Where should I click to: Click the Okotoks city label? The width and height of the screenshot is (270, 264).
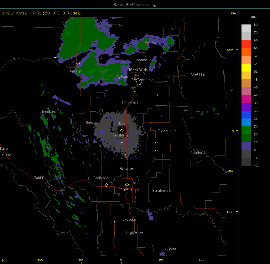pos(129,219)
